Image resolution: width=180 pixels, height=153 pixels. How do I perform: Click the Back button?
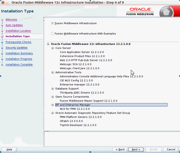[120, 149]
